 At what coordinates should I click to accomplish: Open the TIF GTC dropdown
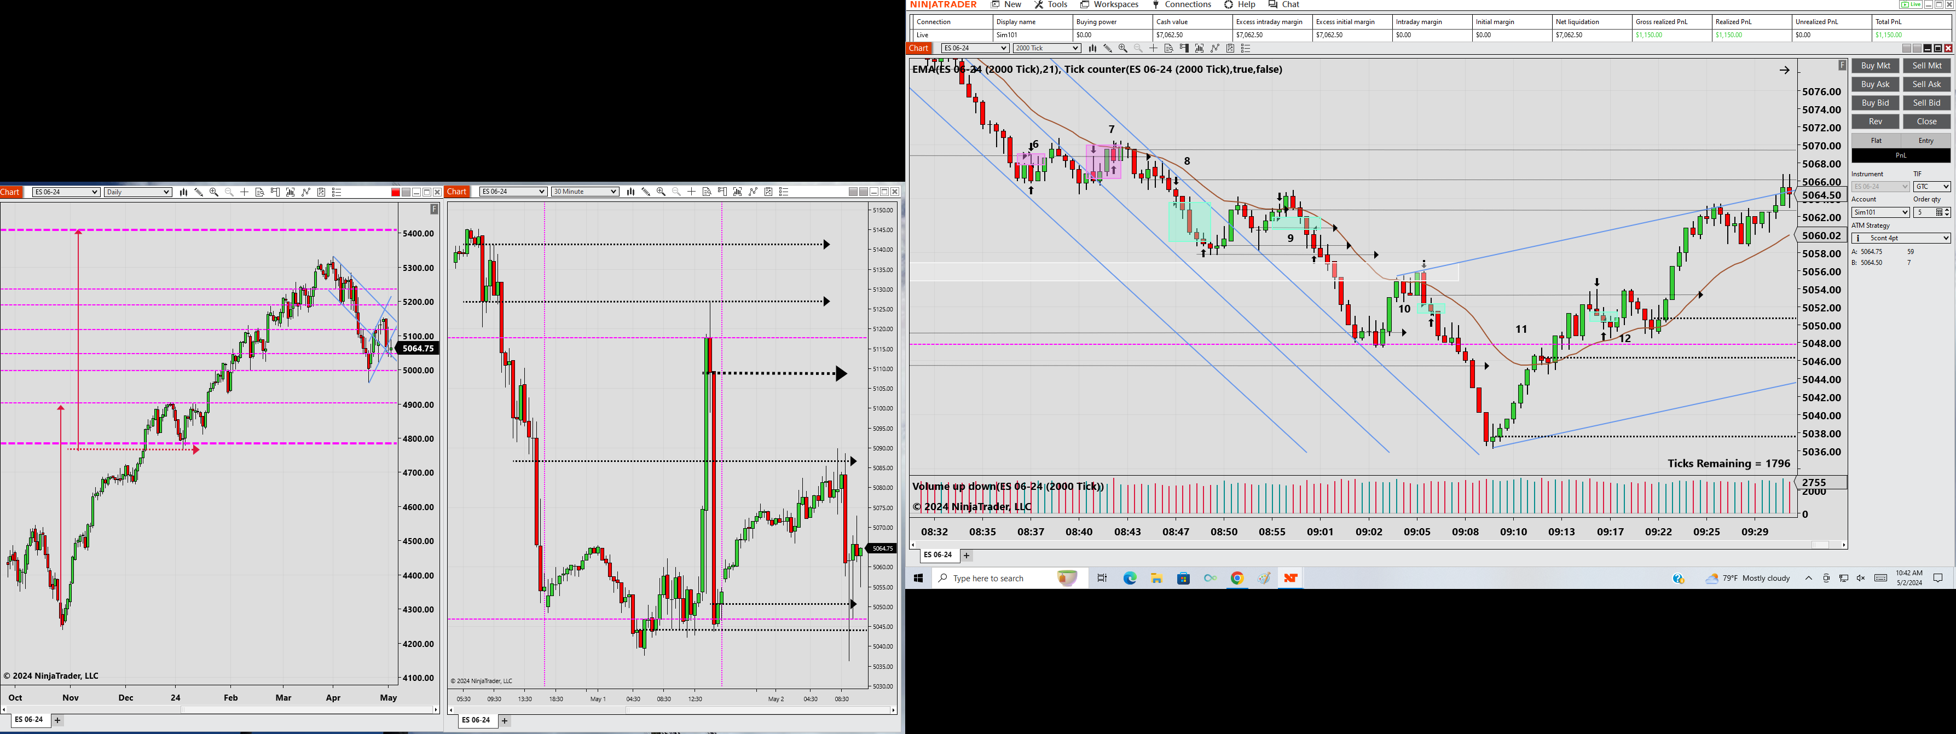tap(1932, 187)
